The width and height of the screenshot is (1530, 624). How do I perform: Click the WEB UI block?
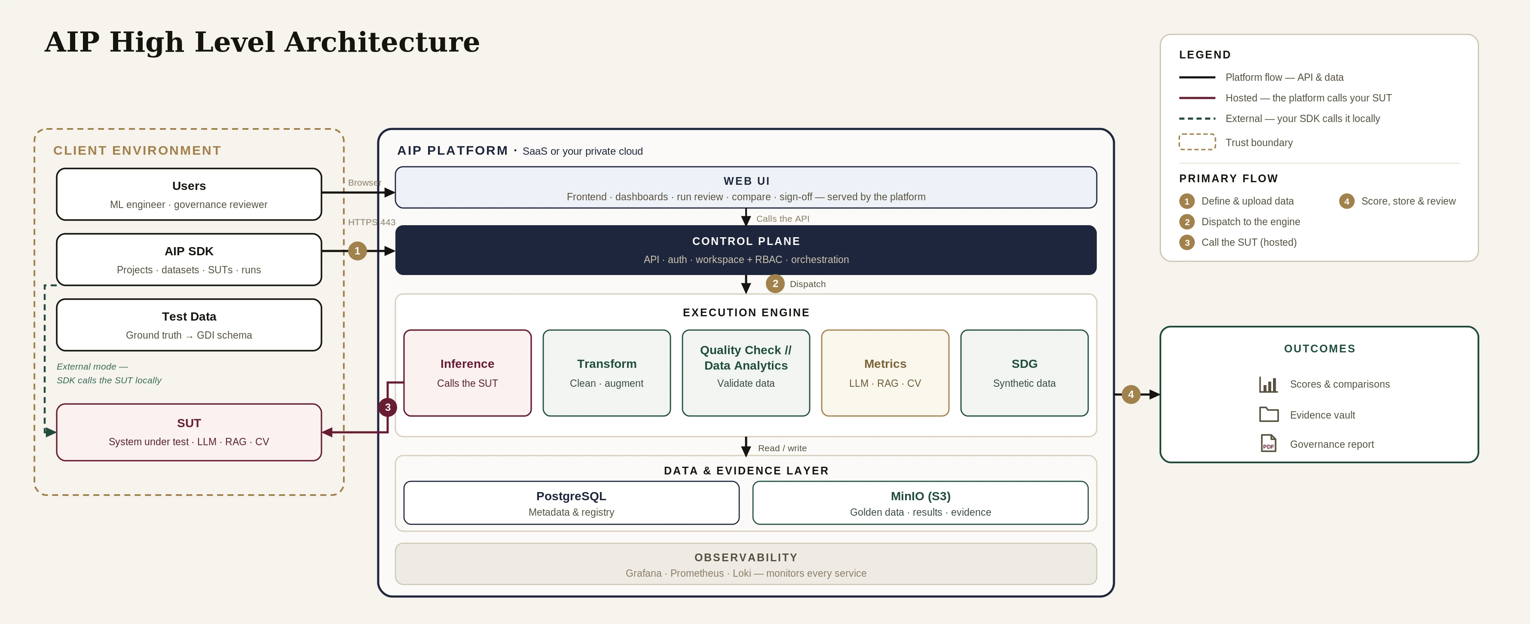[x=746, y=188]
